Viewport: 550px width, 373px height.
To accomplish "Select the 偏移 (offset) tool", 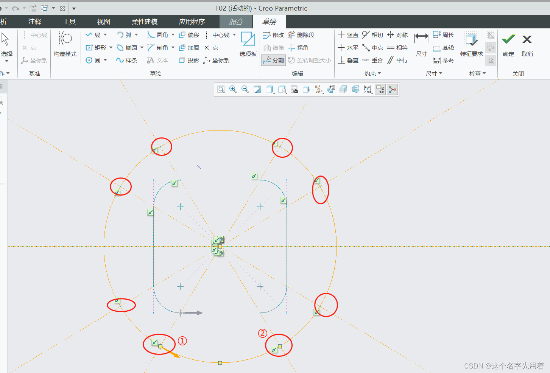I will [189, 35].
